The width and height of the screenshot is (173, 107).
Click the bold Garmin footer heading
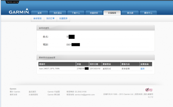(13, 89)
